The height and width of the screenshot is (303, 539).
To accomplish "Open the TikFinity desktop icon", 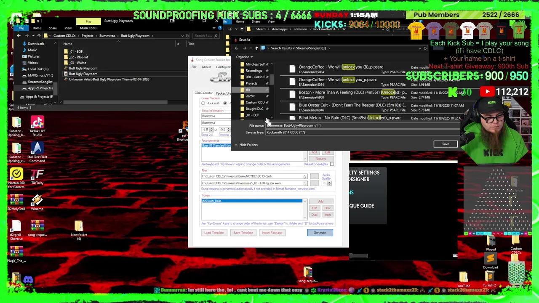I will (x=37, y=176).
